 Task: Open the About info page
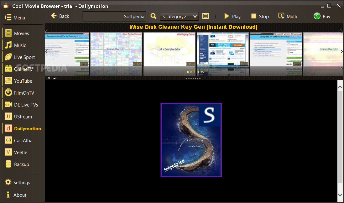(x=16, y=195)
